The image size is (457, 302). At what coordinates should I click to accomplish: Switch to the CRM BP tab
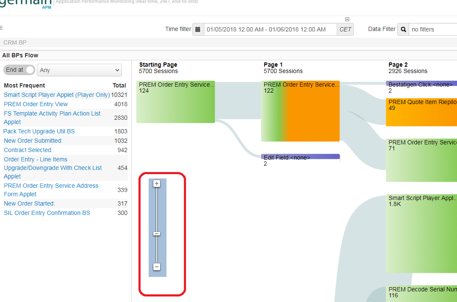pos(14,42)
